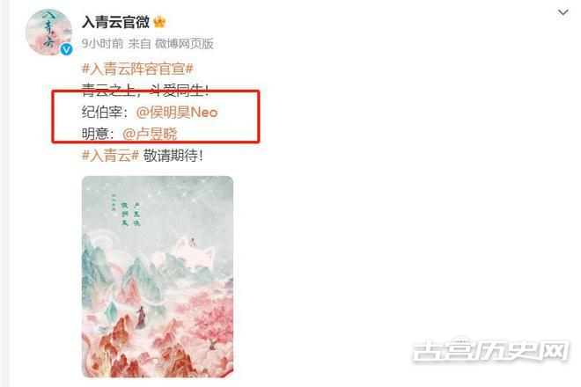The width and height of the screenshot is (581, 387).
Task: Click the standing figure on the poster's mountain
Action: (x=141, y=318)
